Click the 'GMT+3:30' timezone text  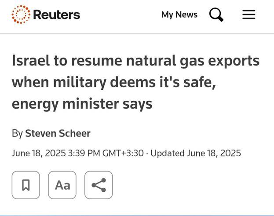click(x=123, y=154)
